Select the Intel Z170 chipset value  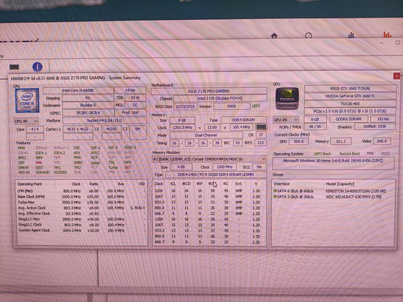[220, 98]
